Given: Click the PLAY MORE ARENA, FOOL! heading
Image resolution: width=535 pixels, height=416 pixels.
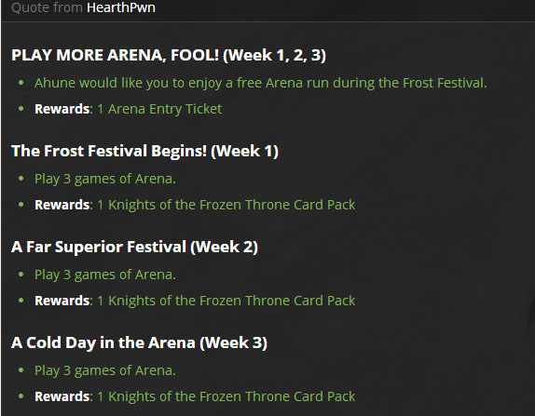Looking at the screenshot, I should tap(169, 55).
